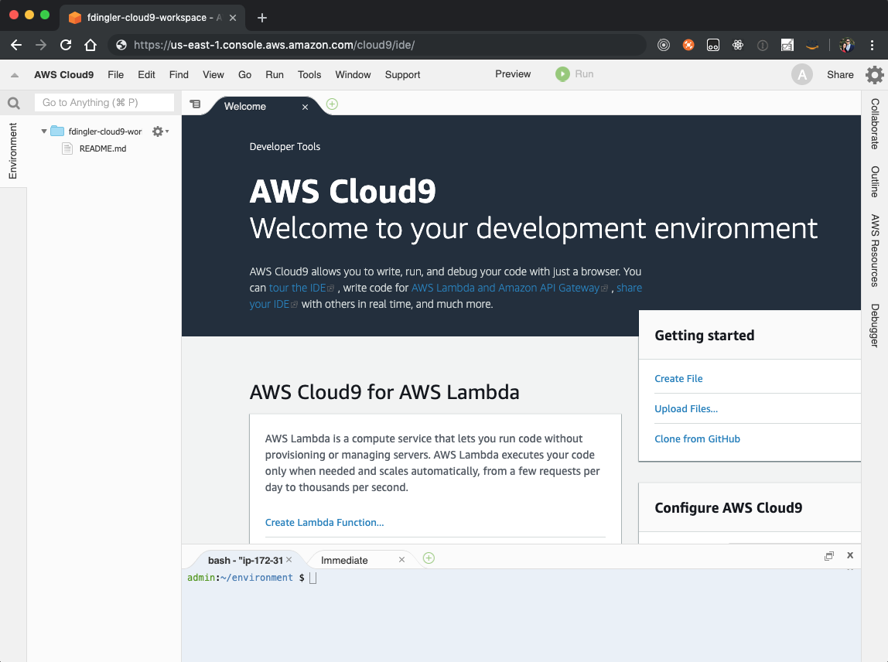Maximize the console panel icon
The height and width of the screenshot is (662, 888).
click(829, 556)
